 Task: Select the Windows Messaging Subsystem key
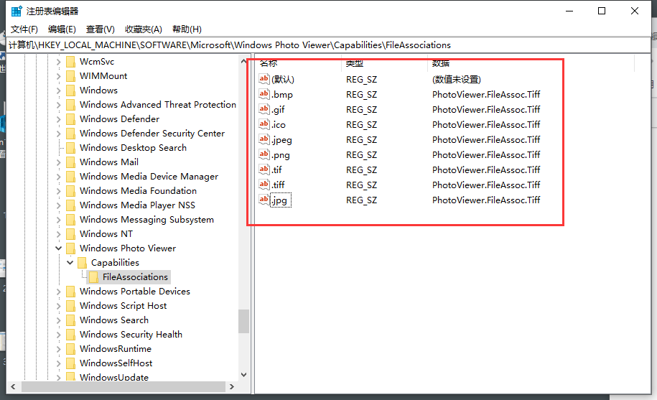[146, 220]
